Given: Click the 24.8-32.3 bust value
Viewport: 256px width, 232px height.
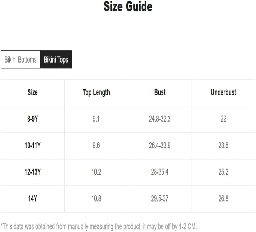Looking at the screenshot, I should pyautogui.click(x=160, y=119).
